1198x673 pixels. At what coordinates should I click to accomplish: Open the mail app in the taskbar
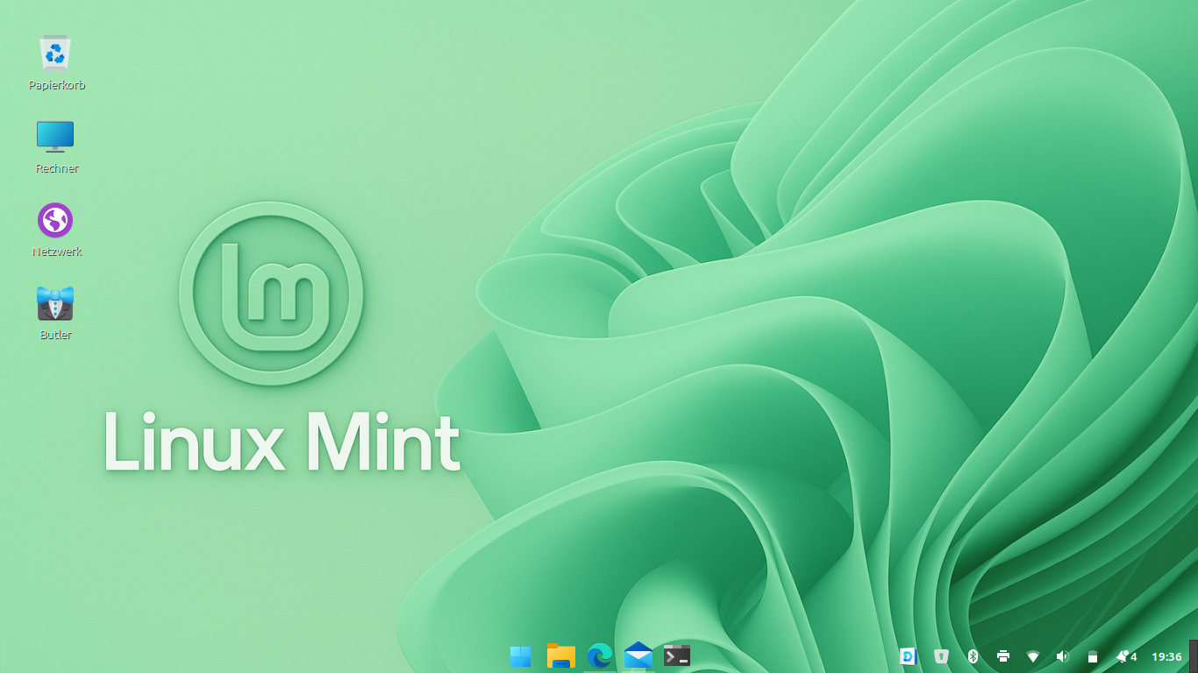click(x=638, y=656)
